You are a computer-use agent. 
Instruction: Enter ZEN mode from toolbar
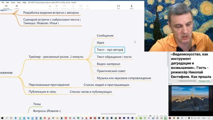tap(118, 7)
